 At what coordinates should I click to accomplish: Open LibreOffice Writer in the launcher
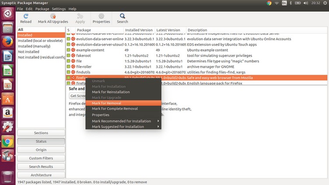coord(8,56)
